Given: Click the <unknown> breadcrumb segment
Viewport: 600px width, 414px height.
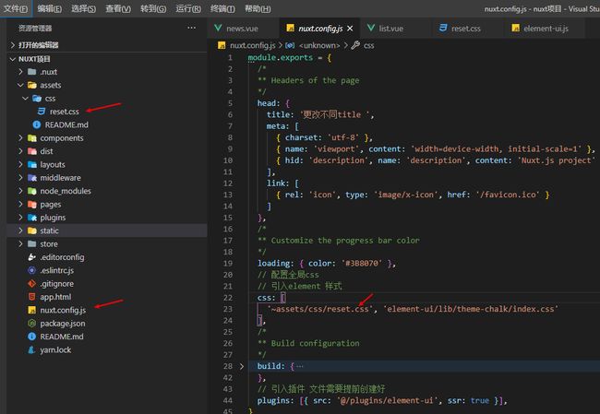Looking at the screenshot, I should [319, 45].
